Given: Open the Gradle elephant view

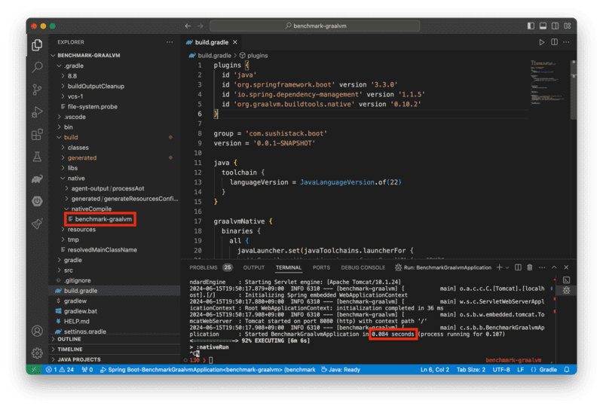Looking at the screenshot, I should 37,179.
